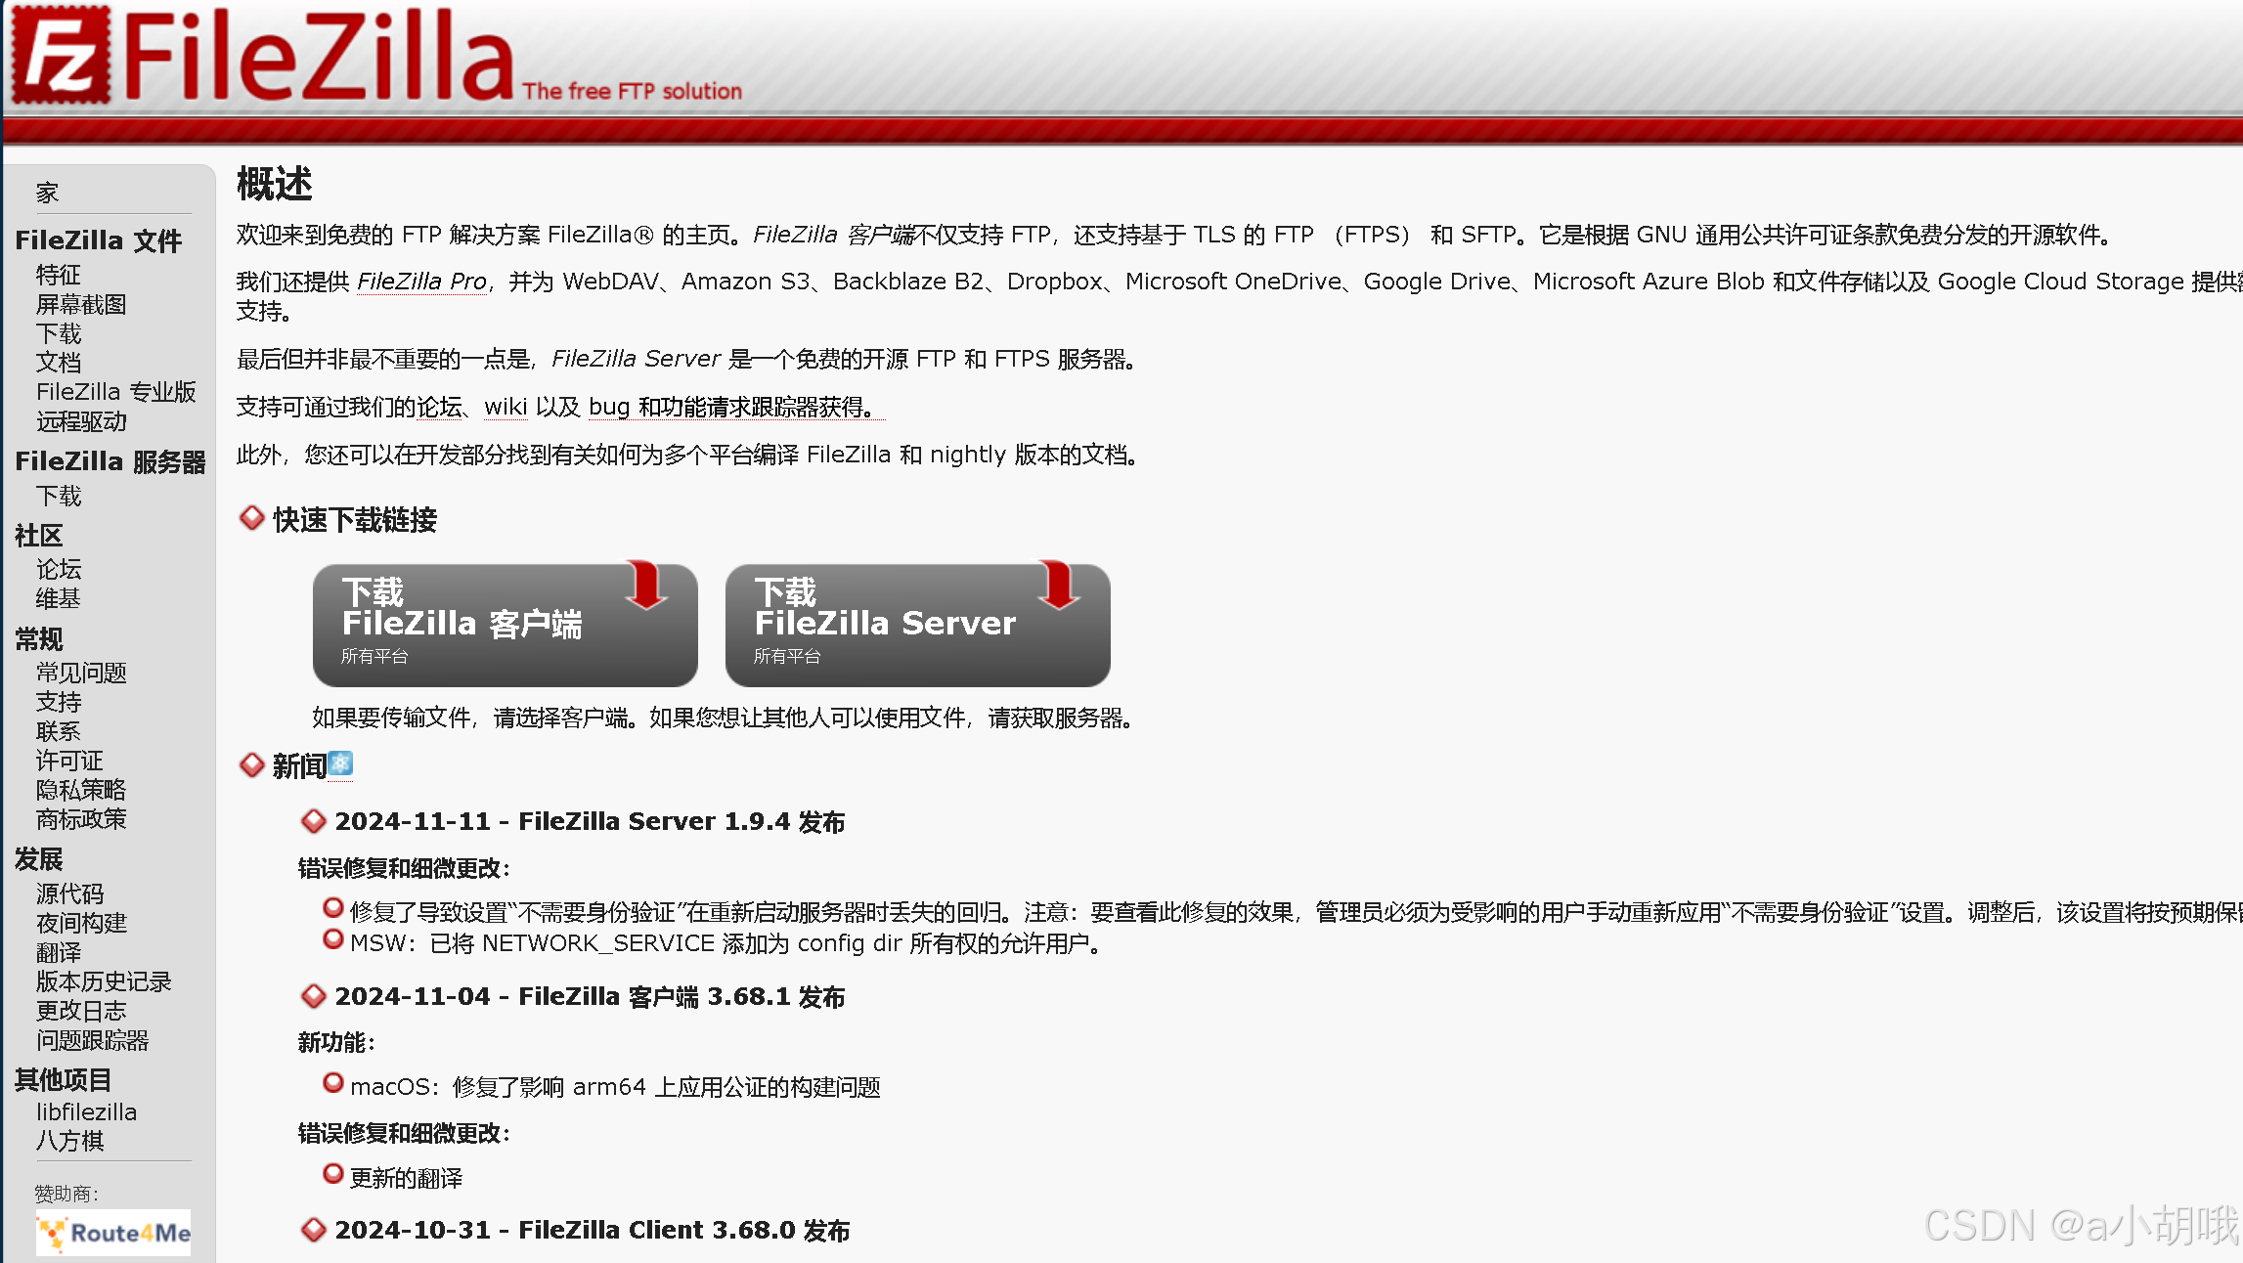The height and width of the screenshot is (1263, 2243).
Task: Open 源代码 under 发展 section
Action: pos(69,893)
